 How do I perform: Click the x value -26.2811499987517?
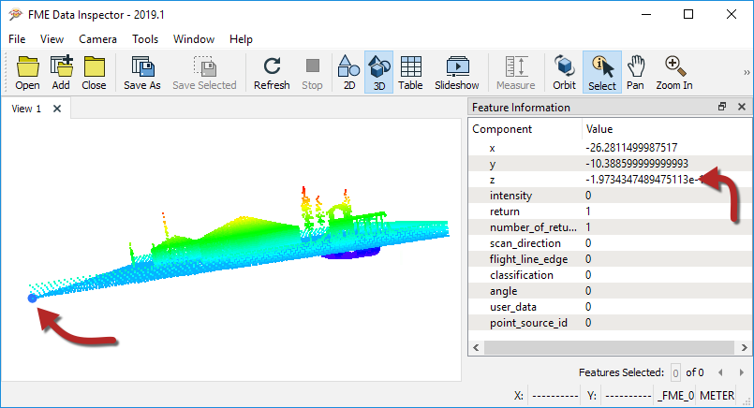(x=631, y=148)
